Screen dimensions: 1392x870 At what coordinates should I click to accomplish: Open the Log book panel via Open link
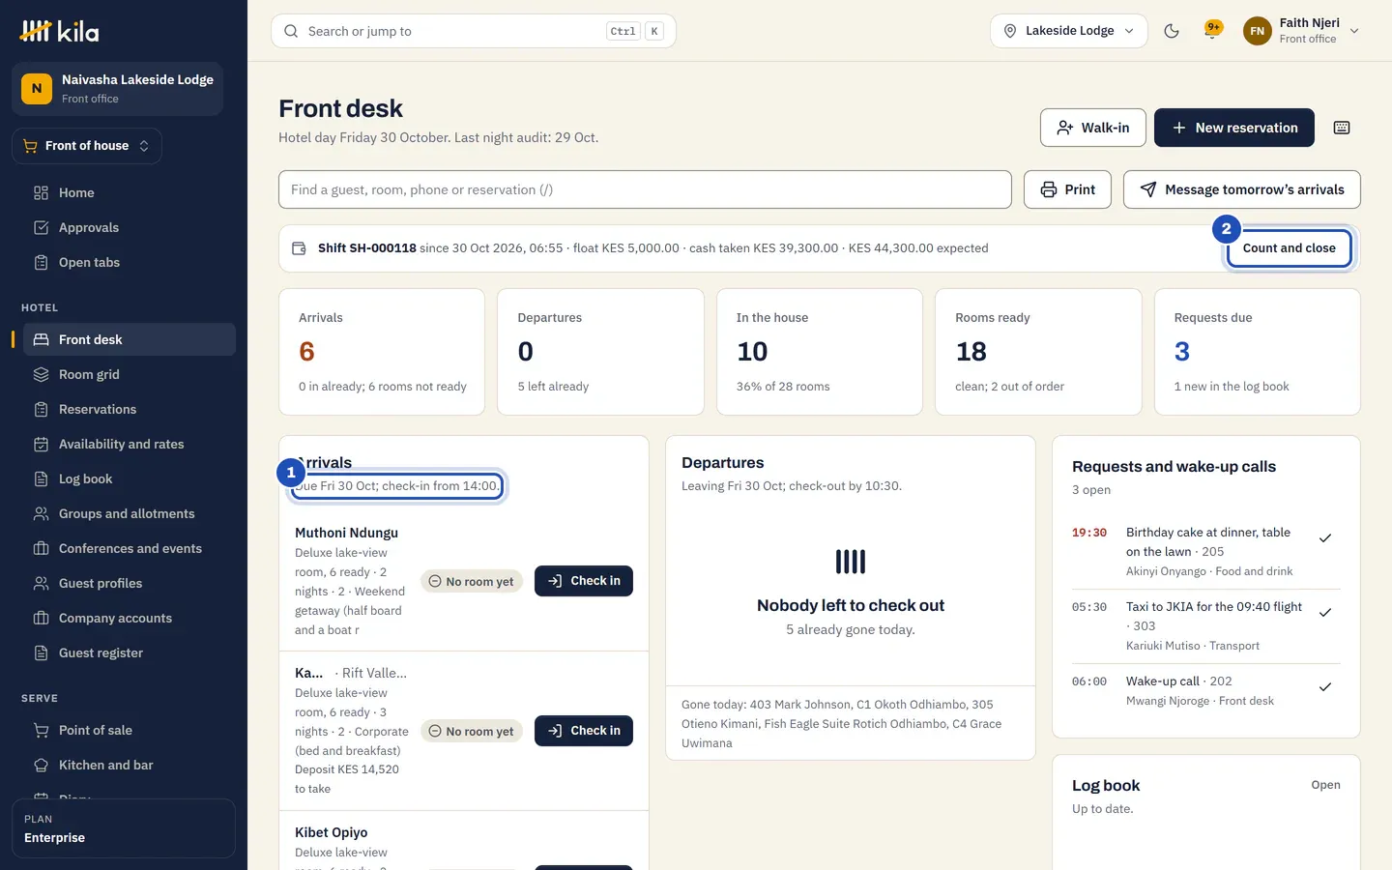pyautogui.click(x=1325, y=785)
